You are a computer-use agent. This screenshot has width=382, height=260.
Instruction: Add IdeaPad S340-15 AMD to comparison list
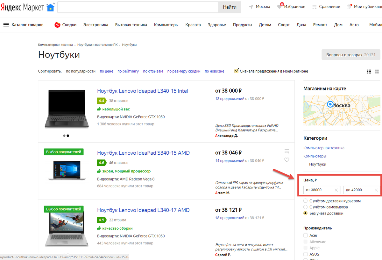(x=287, y=151)
